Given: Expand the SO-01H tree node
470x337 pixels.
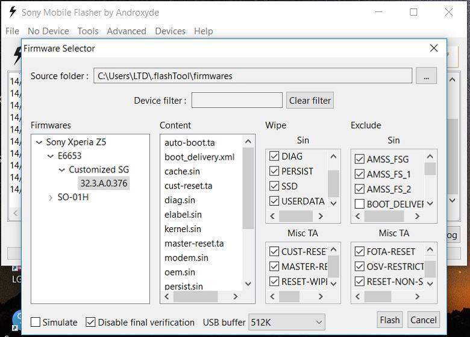Looking at the screenshot, I should [x=51, y=198].
